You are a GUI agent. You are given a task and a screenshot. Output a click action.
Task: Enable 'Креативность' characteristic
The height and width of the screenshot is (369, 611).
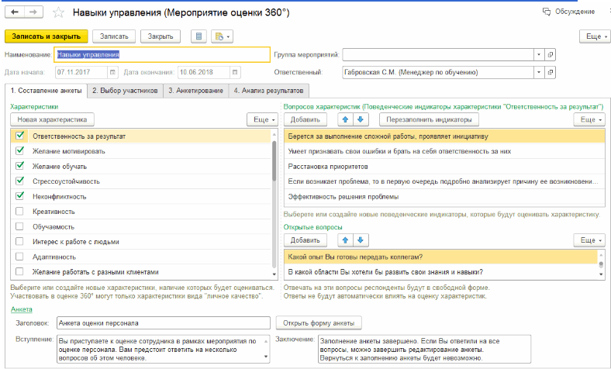[x=19, y=211]
